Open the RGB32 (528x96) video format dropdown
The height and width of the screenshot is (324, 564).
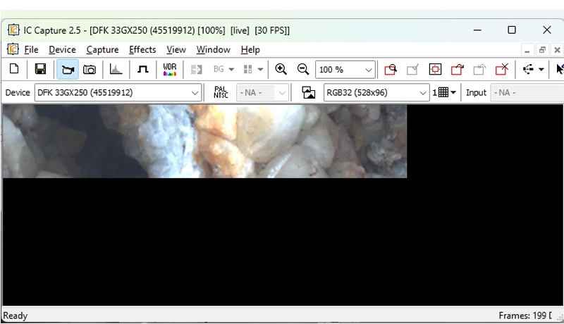(x=423, y=92)
